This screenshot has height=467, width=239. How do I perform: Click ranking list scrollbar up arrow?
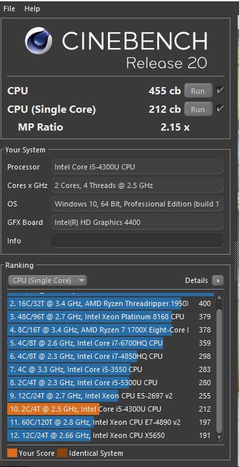[219, 297]
